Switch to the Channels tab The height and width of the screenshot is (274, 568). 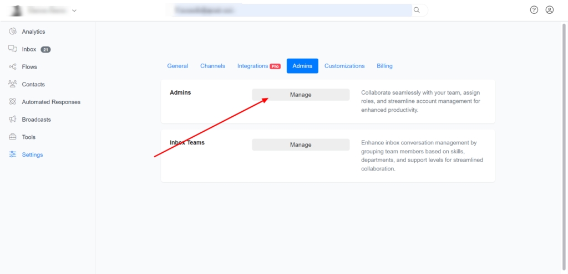pos(212,66)
